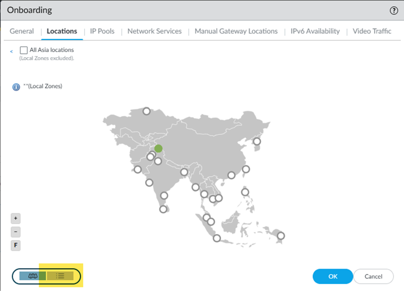Select the Philippines location marker

tap(245, 192)
